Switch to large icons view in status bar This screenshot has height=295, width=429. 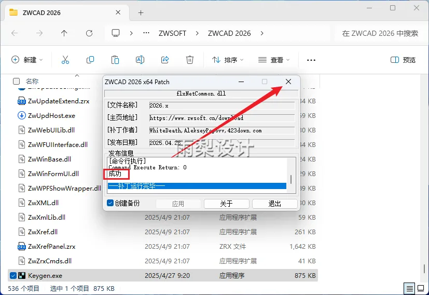[x=421, y=288]
